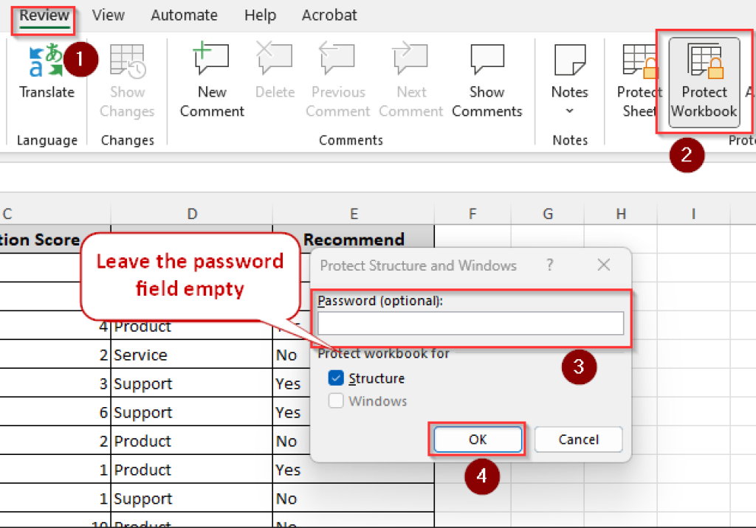
Task: Cancel the Protect Structure dialog
Action: (578, 439)
